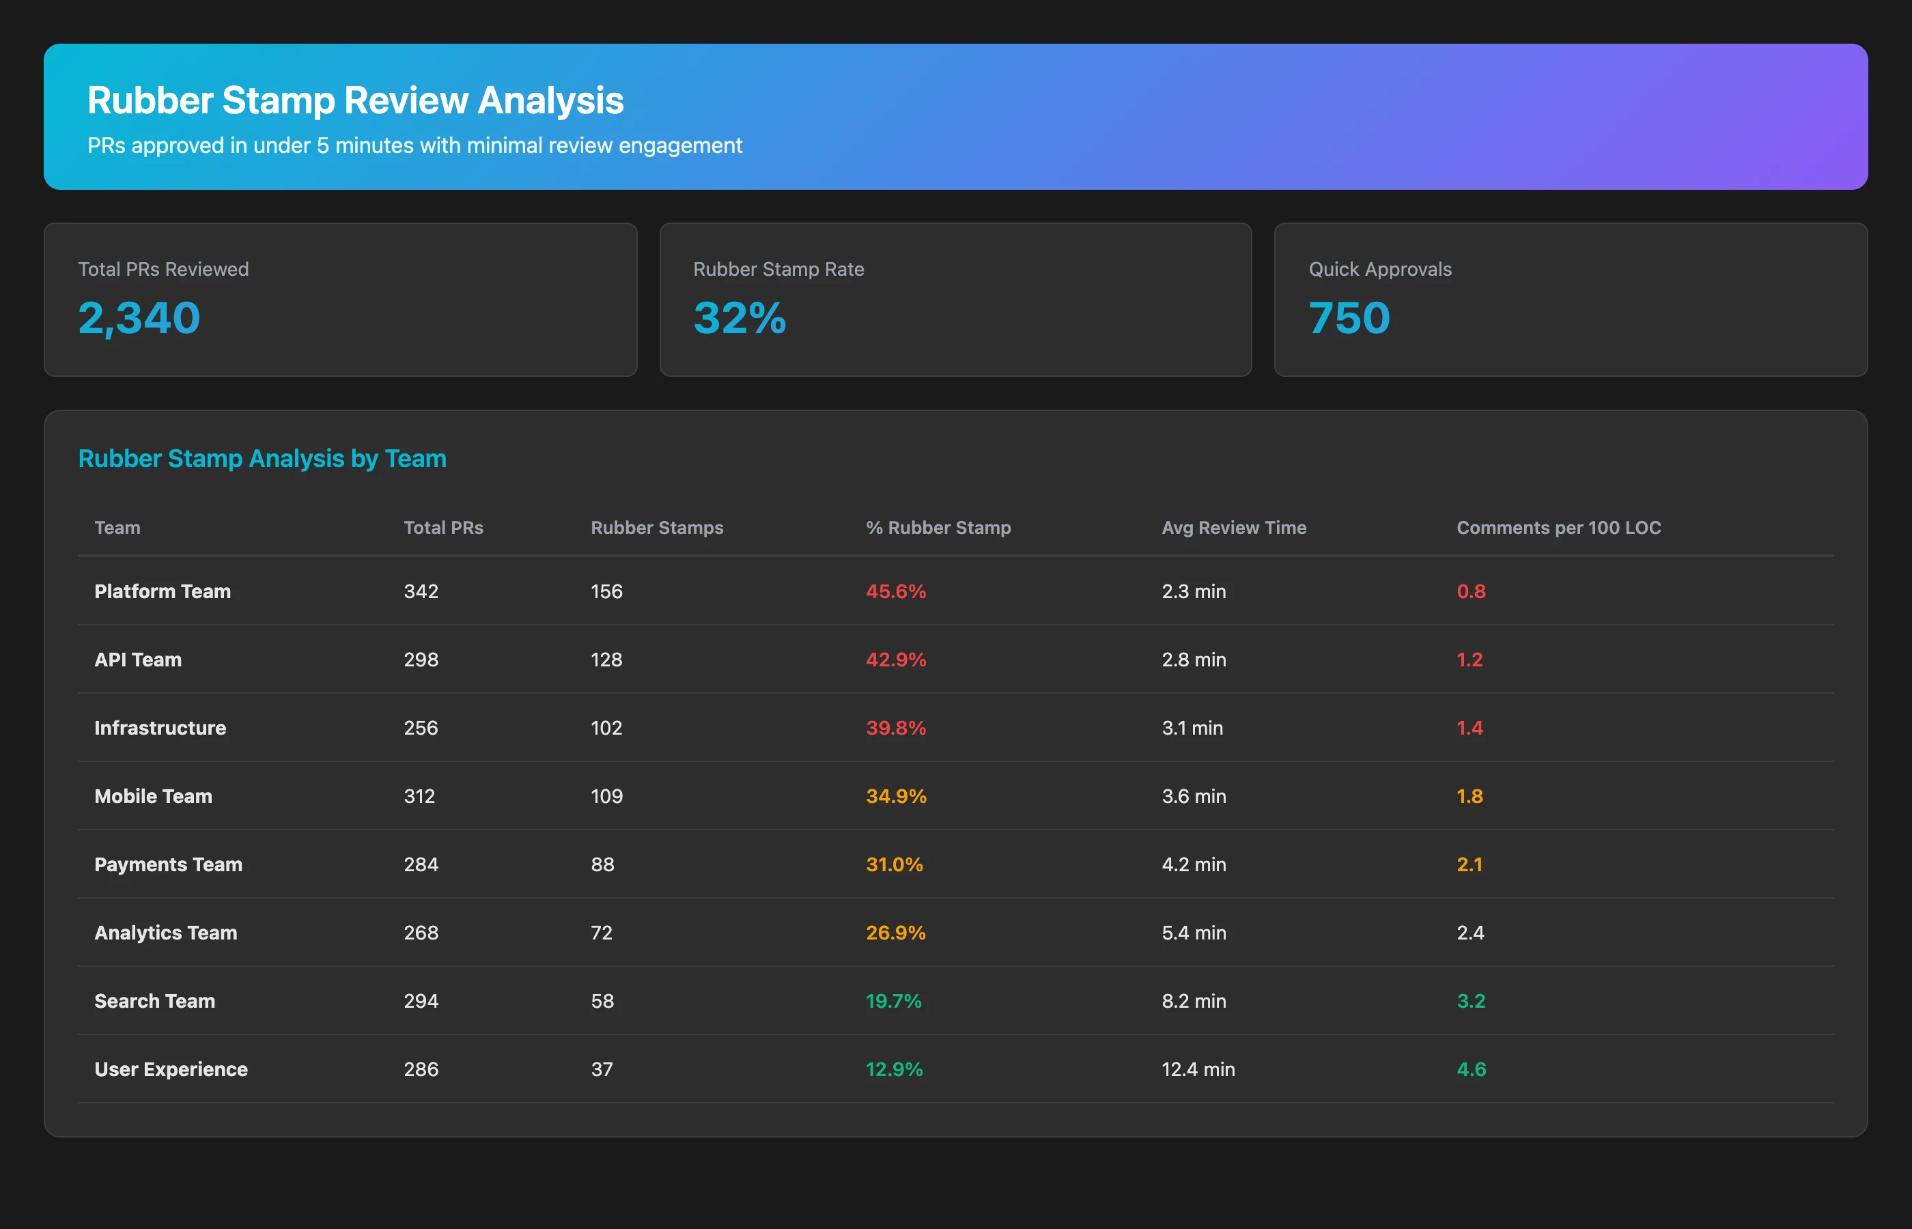Click Platform Team's 156 rubber stamps cell
The height and width of the screenshot is (1229, 1912).
point(606,591)
